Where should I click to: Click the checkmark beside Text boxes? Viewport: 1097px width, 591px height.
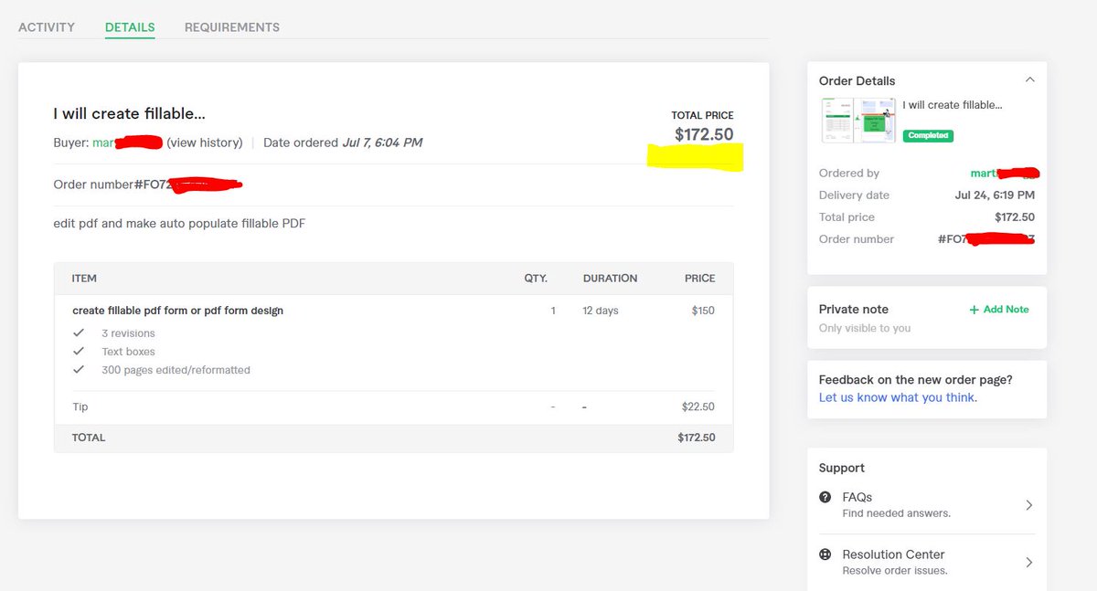(x=80, y=352)
